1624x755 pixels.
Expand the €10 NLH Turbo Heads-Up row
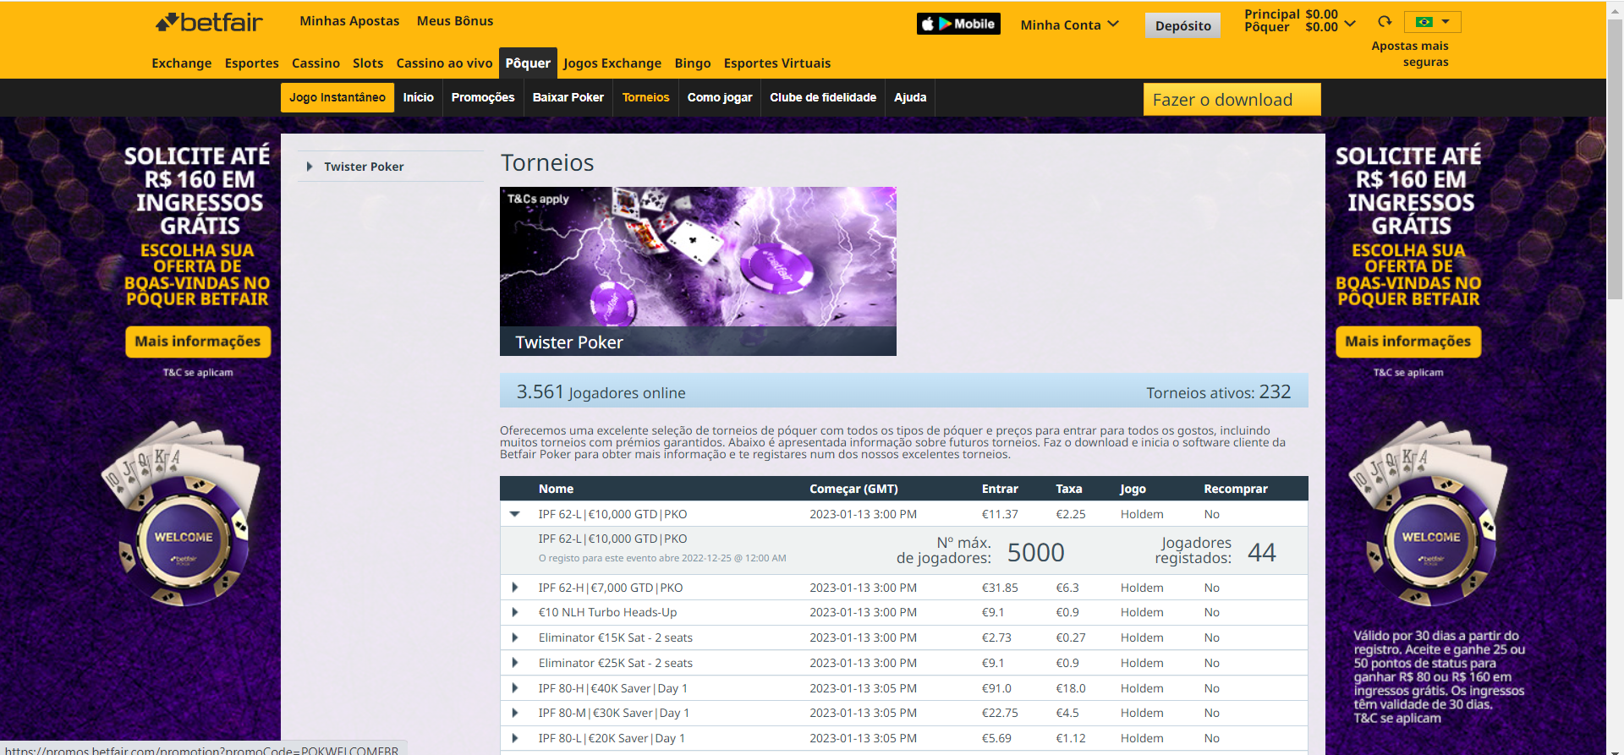514,612
